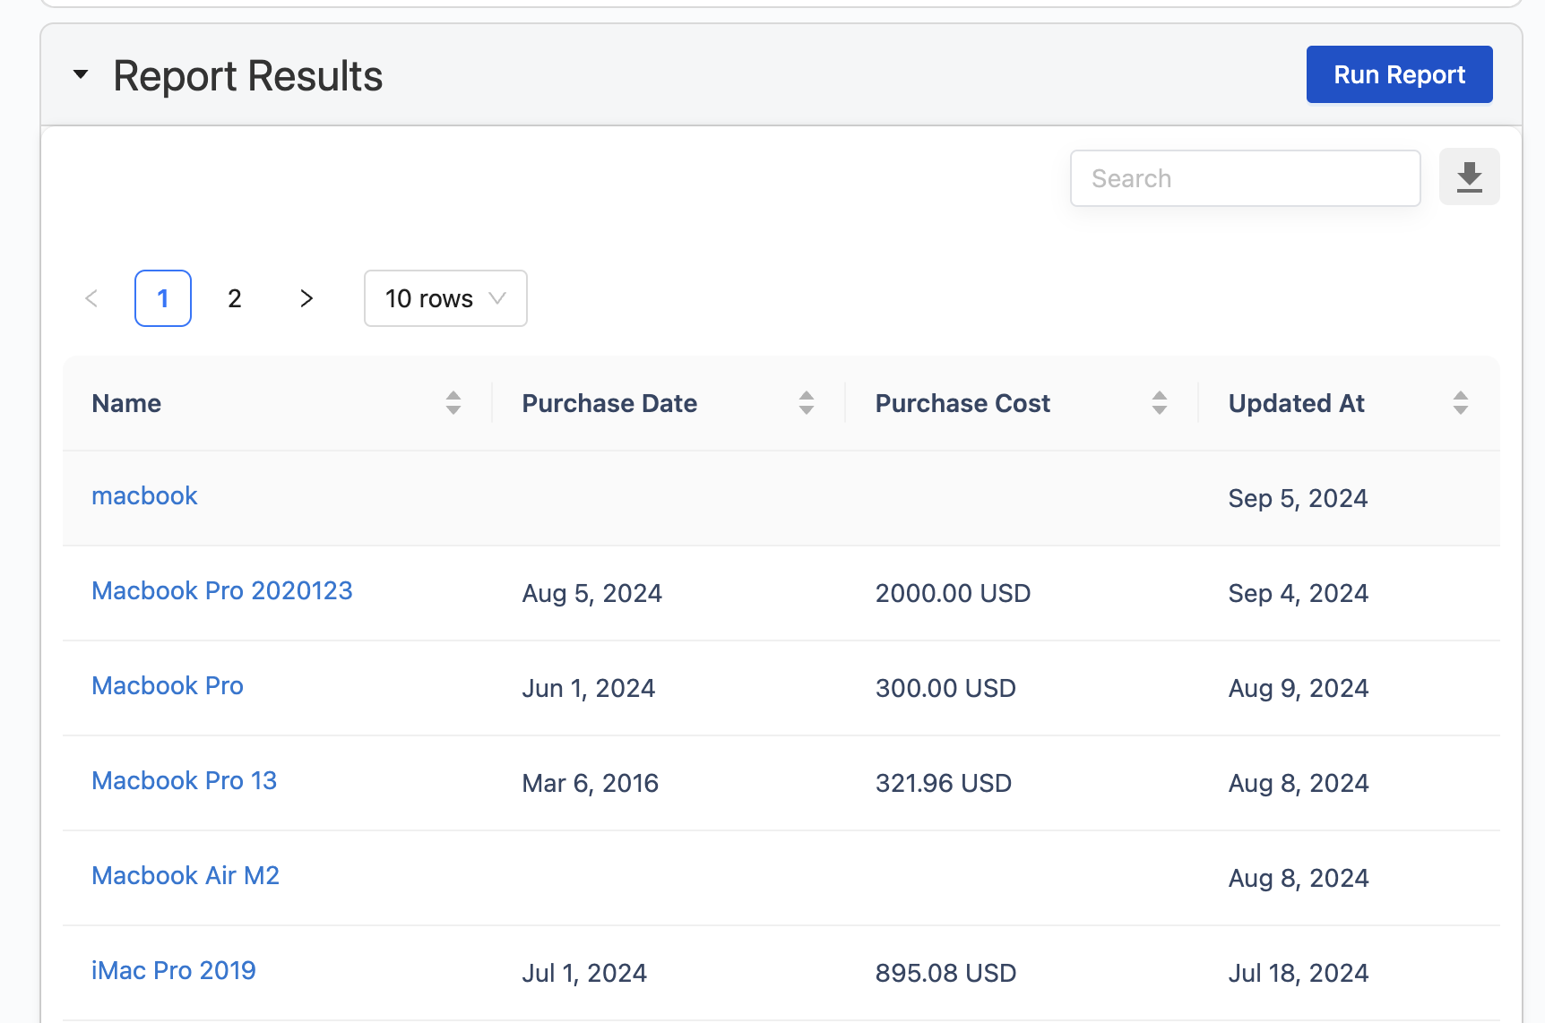Click the Run Report button
This screenshot has width=1545, height=1023.
click(x=1399, y=74)
